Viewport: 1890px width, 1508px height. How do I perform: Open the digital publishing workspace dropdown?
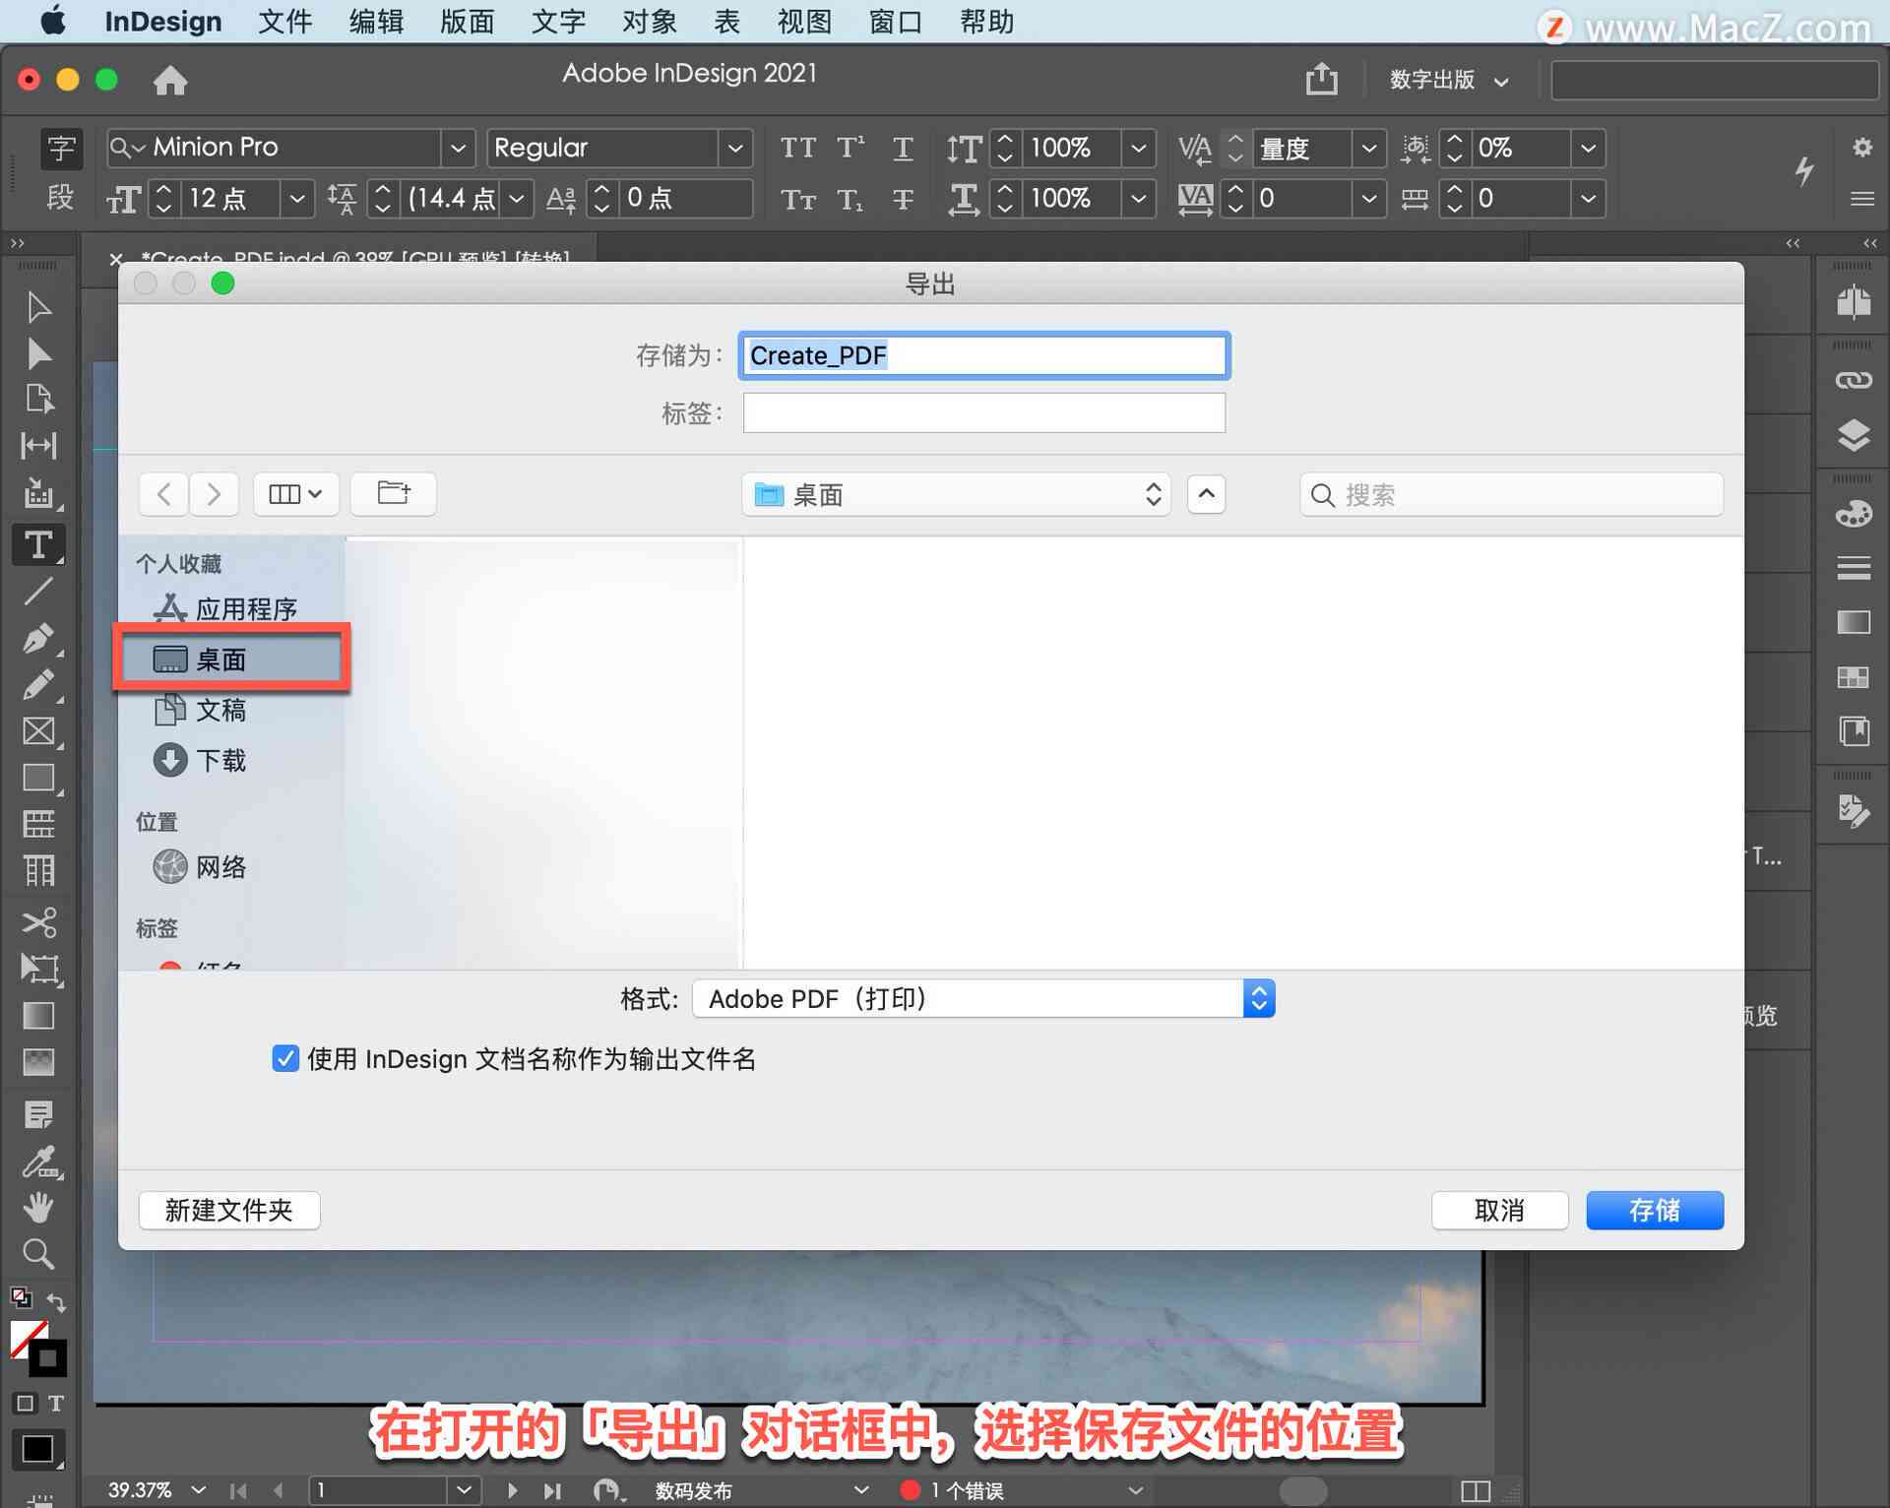click(x=1448, y=80)
